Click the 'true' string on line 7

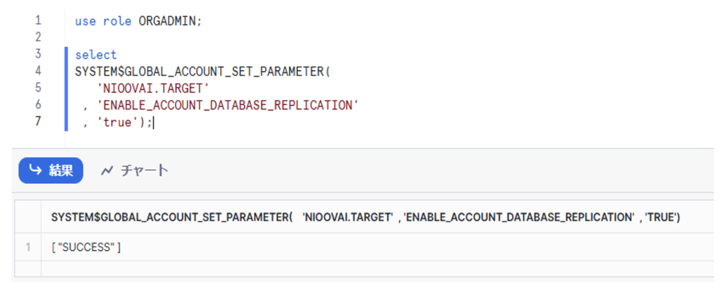pos(115,122)
